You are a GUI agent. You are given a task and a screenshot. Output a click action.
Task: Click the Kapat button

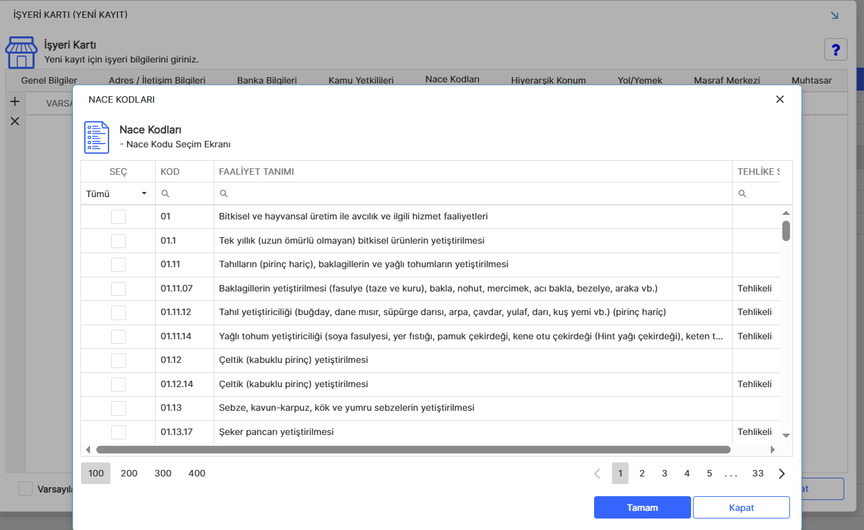click(741, 508)
